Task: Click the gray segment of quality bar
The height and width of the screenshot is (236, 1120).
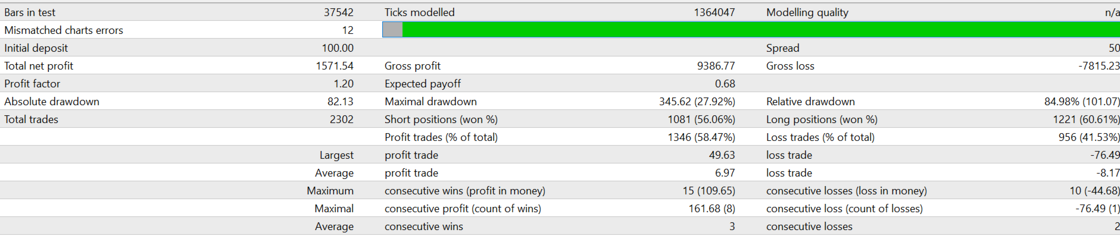Action: click(x=392, y=30)
